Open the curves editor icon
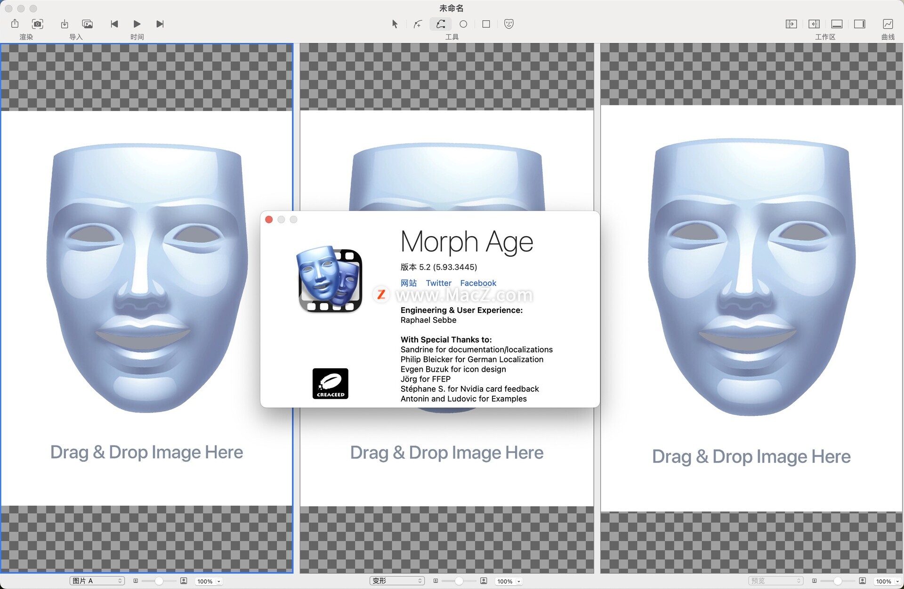904x589 pixels. click(x=888, y=24)
